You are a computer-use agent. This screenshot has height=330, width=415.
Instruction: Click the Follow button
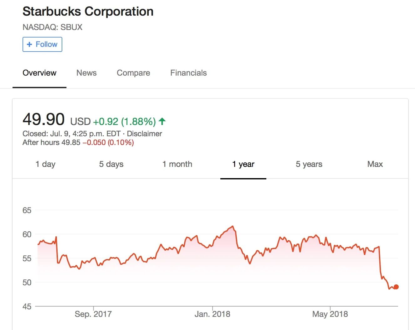(x=42, y=44)
